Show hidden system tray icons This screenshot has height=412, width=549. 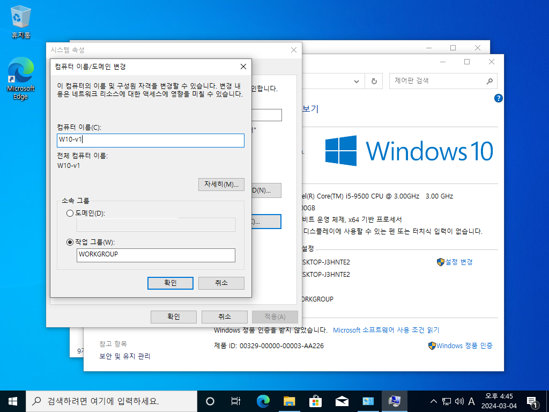(x=433, y=401)
